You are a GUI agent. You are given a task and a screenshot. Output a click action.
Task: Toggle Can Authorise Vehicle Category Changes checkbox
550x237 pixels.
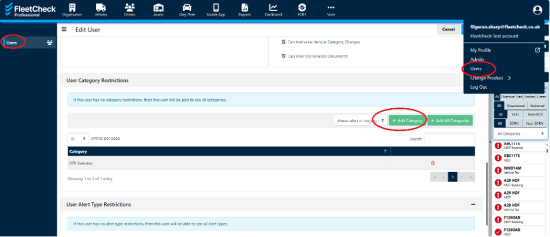[284, 42]
